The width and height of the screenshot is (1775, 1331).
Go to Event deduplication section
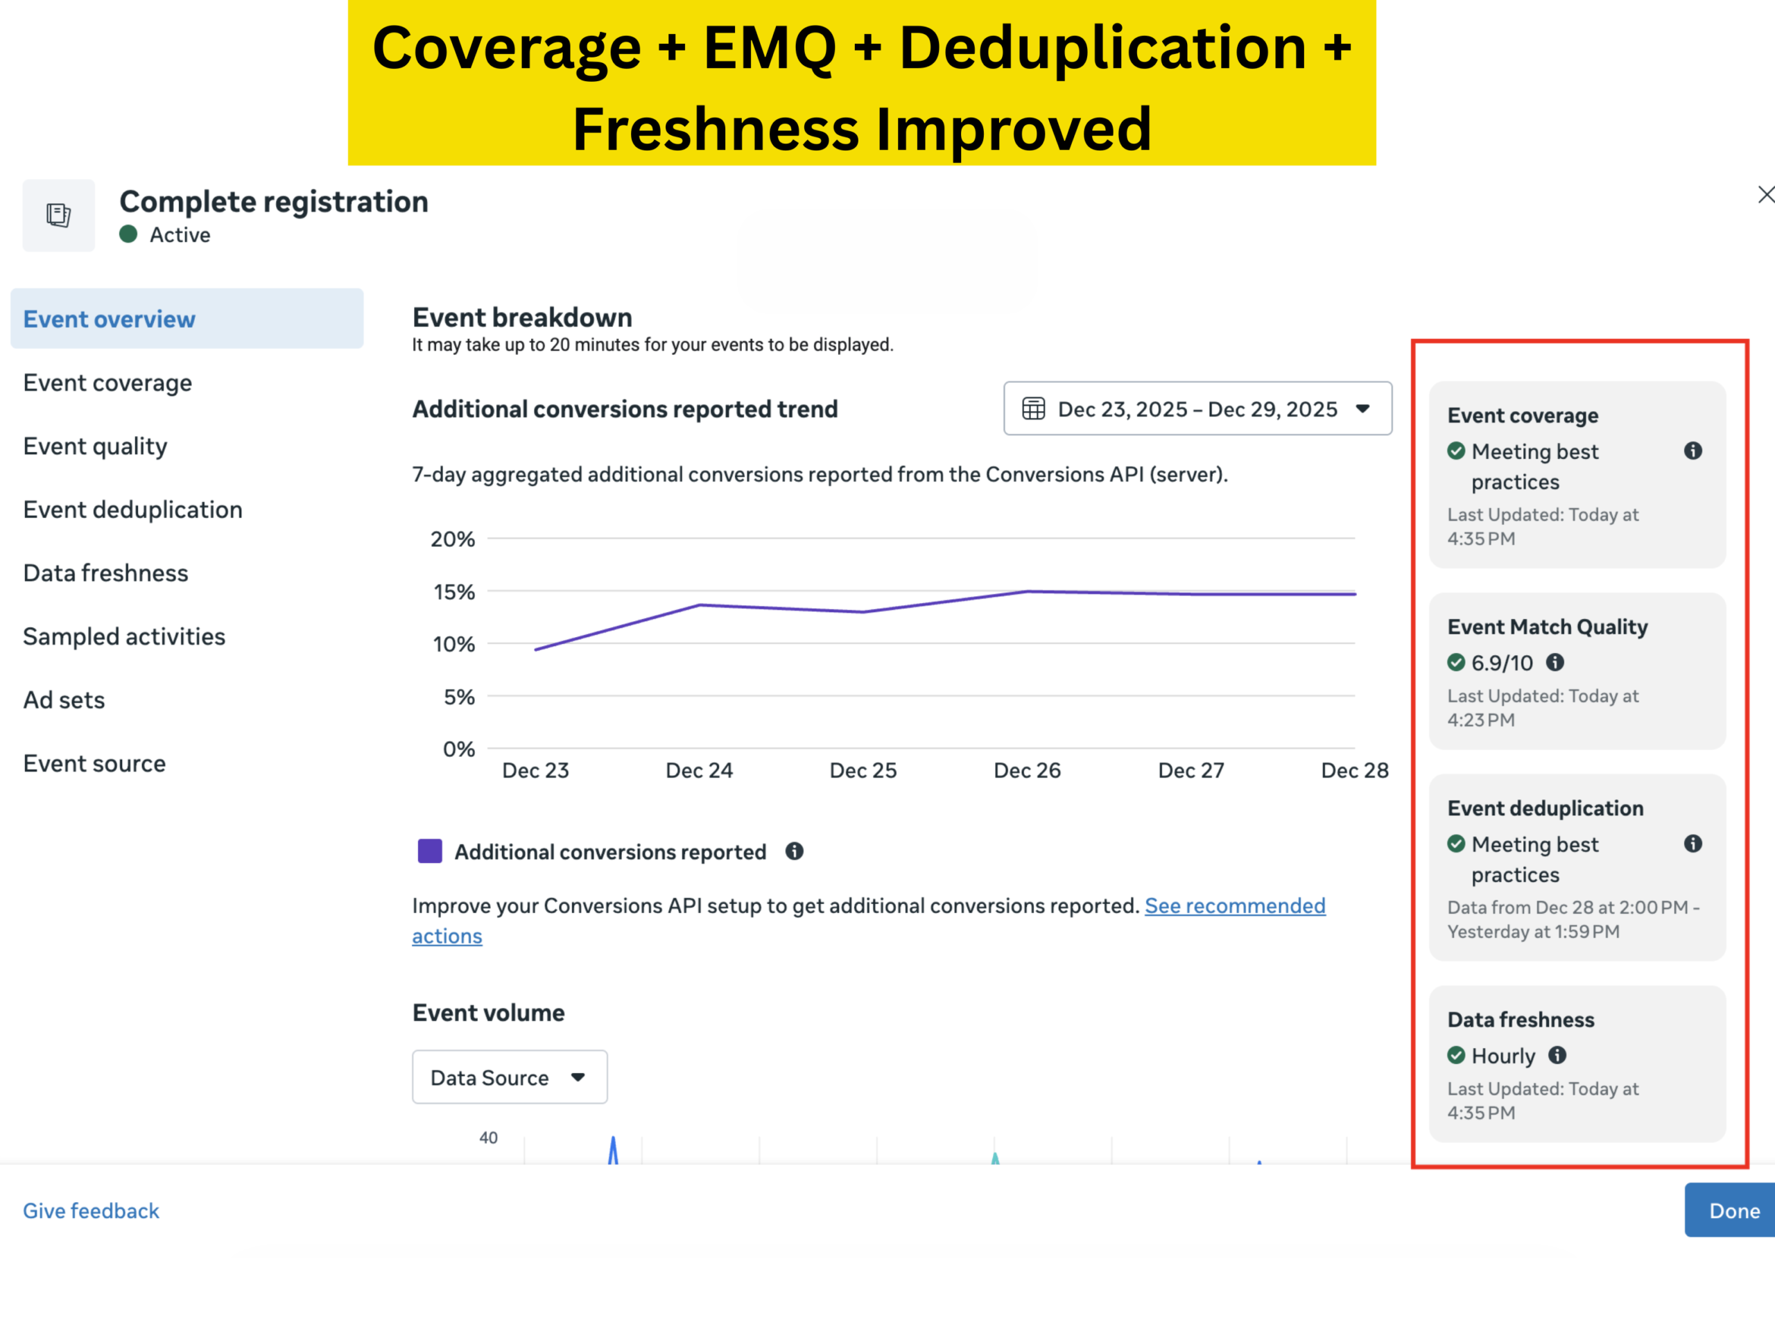(x=132, y=510)
